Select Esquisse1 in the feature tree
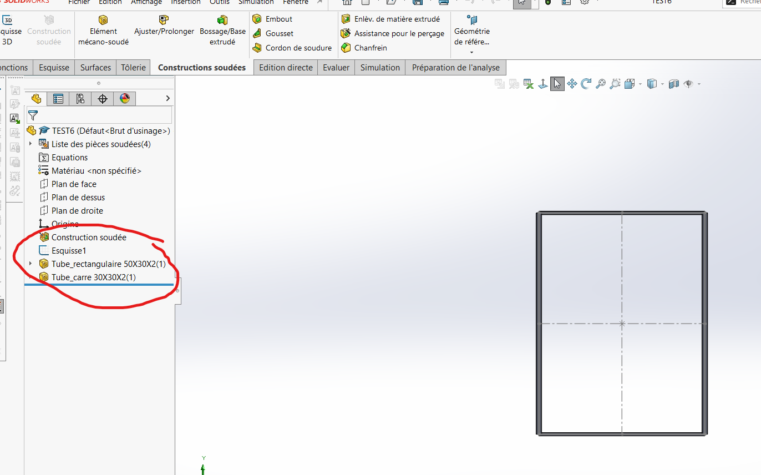This screenshot has height=475, width=761. pyautogui.click(x=69, y=251)
